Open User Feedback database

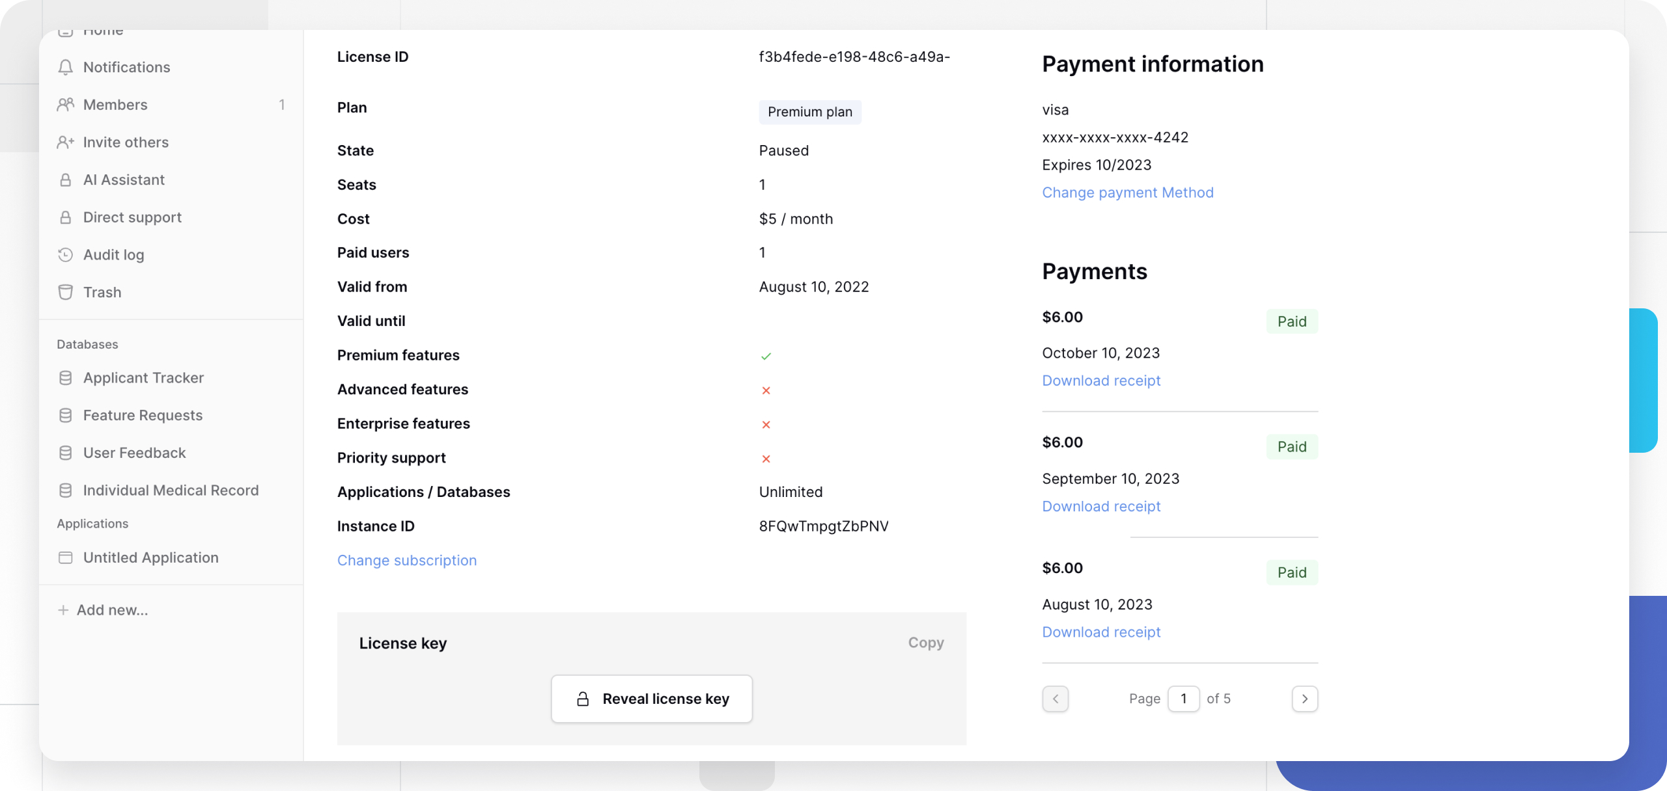click(x=134, y=453)
